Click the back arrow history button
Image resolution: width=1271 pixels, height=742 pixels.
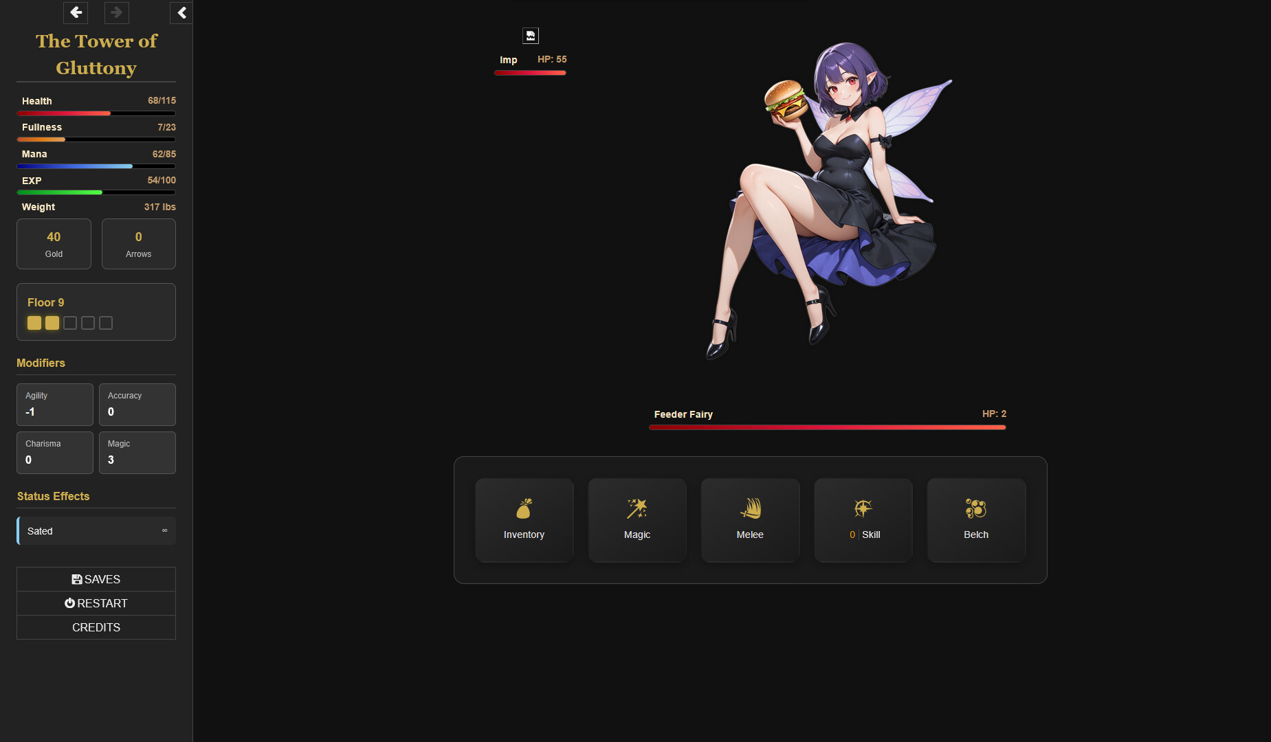pyautogui.click(x=76, y=12)
